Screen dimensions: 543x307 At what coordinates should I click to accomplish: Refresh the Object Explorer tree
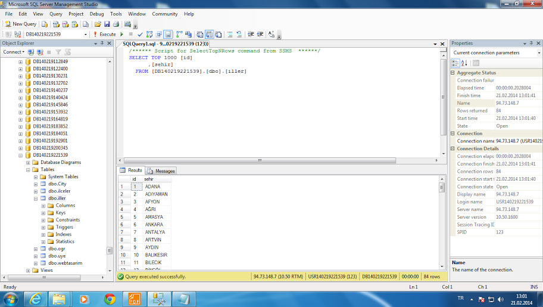tap(67, 52)
